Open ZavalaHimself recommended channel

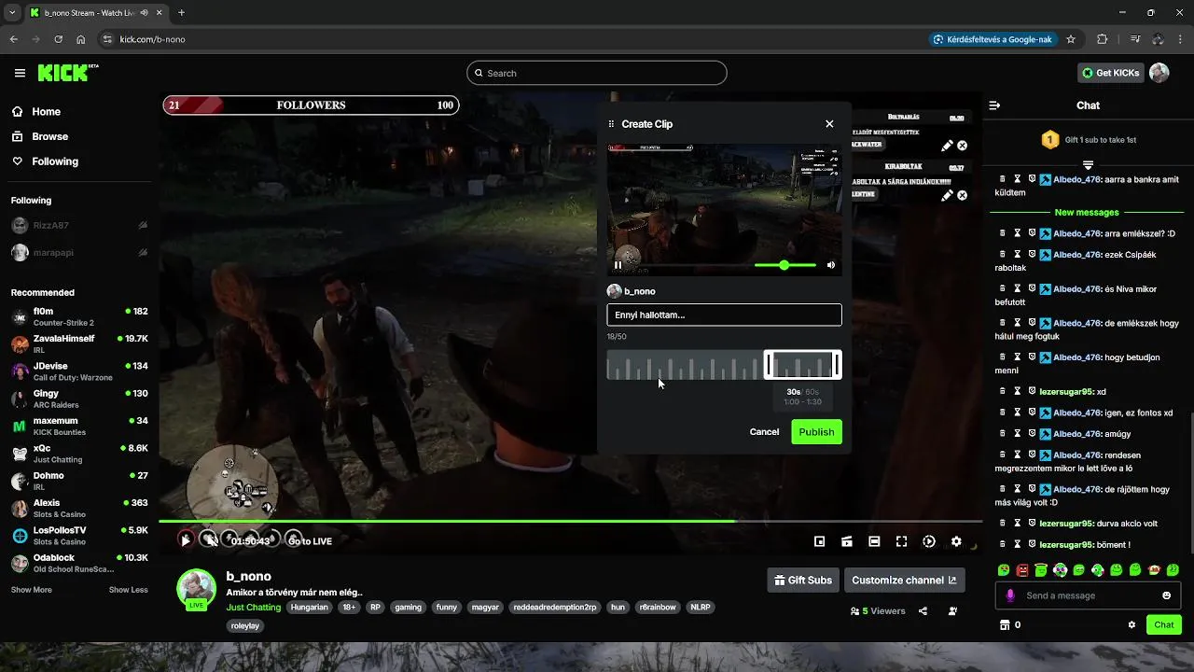tap(78, 343)
